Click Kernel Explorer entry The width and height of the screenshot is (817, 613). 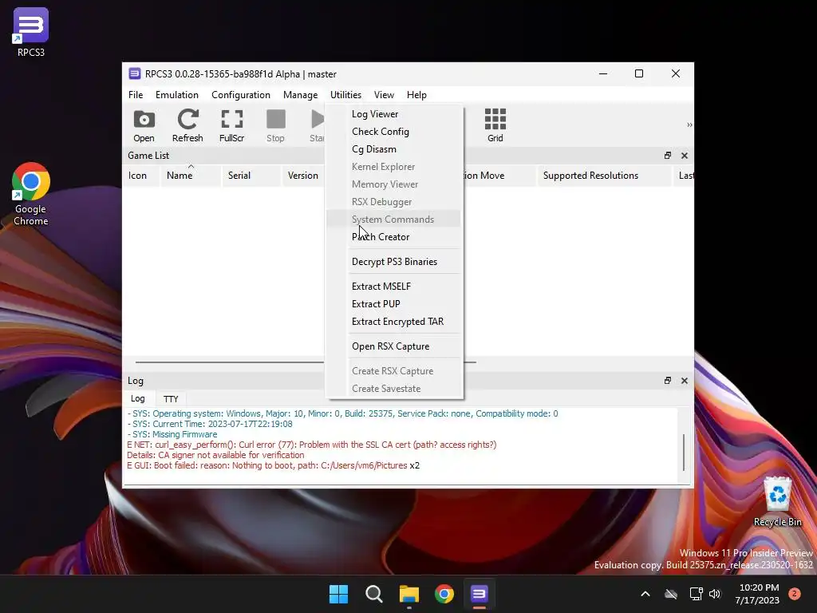tap(393, 167)
